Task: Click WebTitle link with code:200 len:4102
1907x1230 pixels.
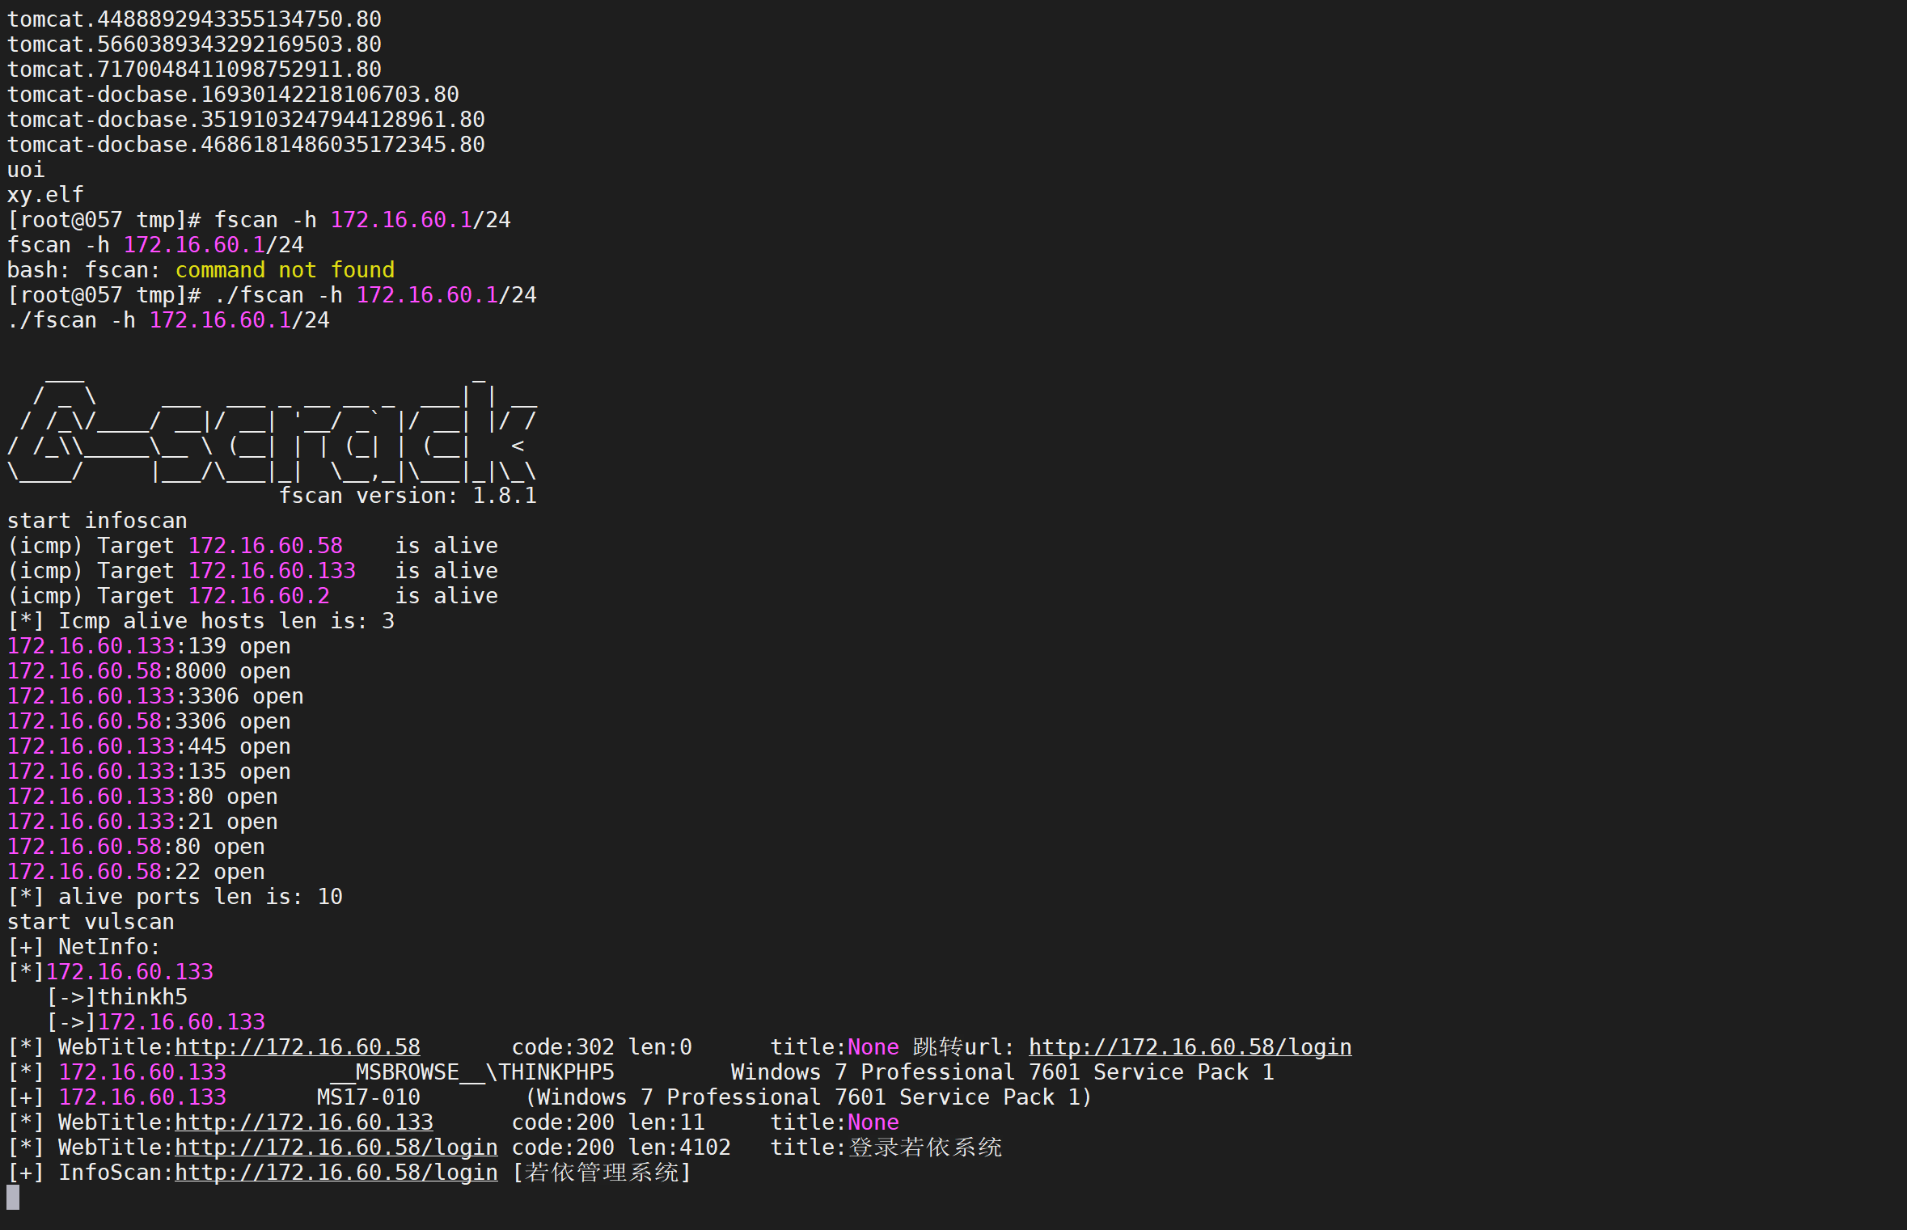Action: 336,1148
